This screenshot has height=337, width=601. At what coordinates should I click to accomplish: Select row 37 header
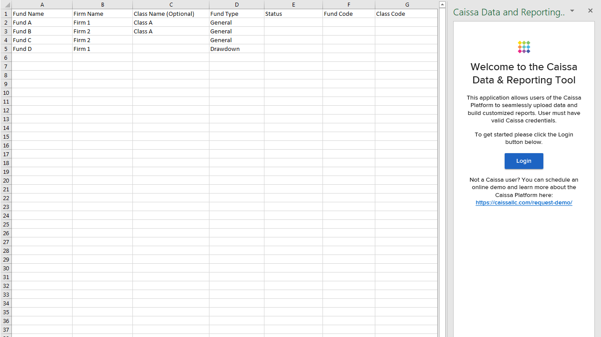click(x=6, y=330)
